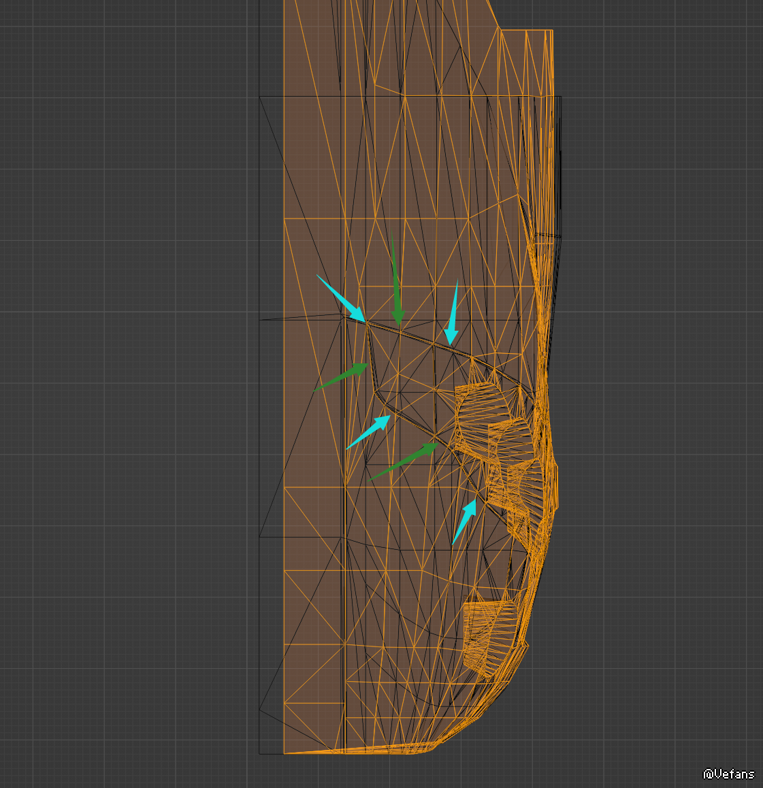
Task: Click the long green arrow pointing up-right
Action: [x=404, y=461]
